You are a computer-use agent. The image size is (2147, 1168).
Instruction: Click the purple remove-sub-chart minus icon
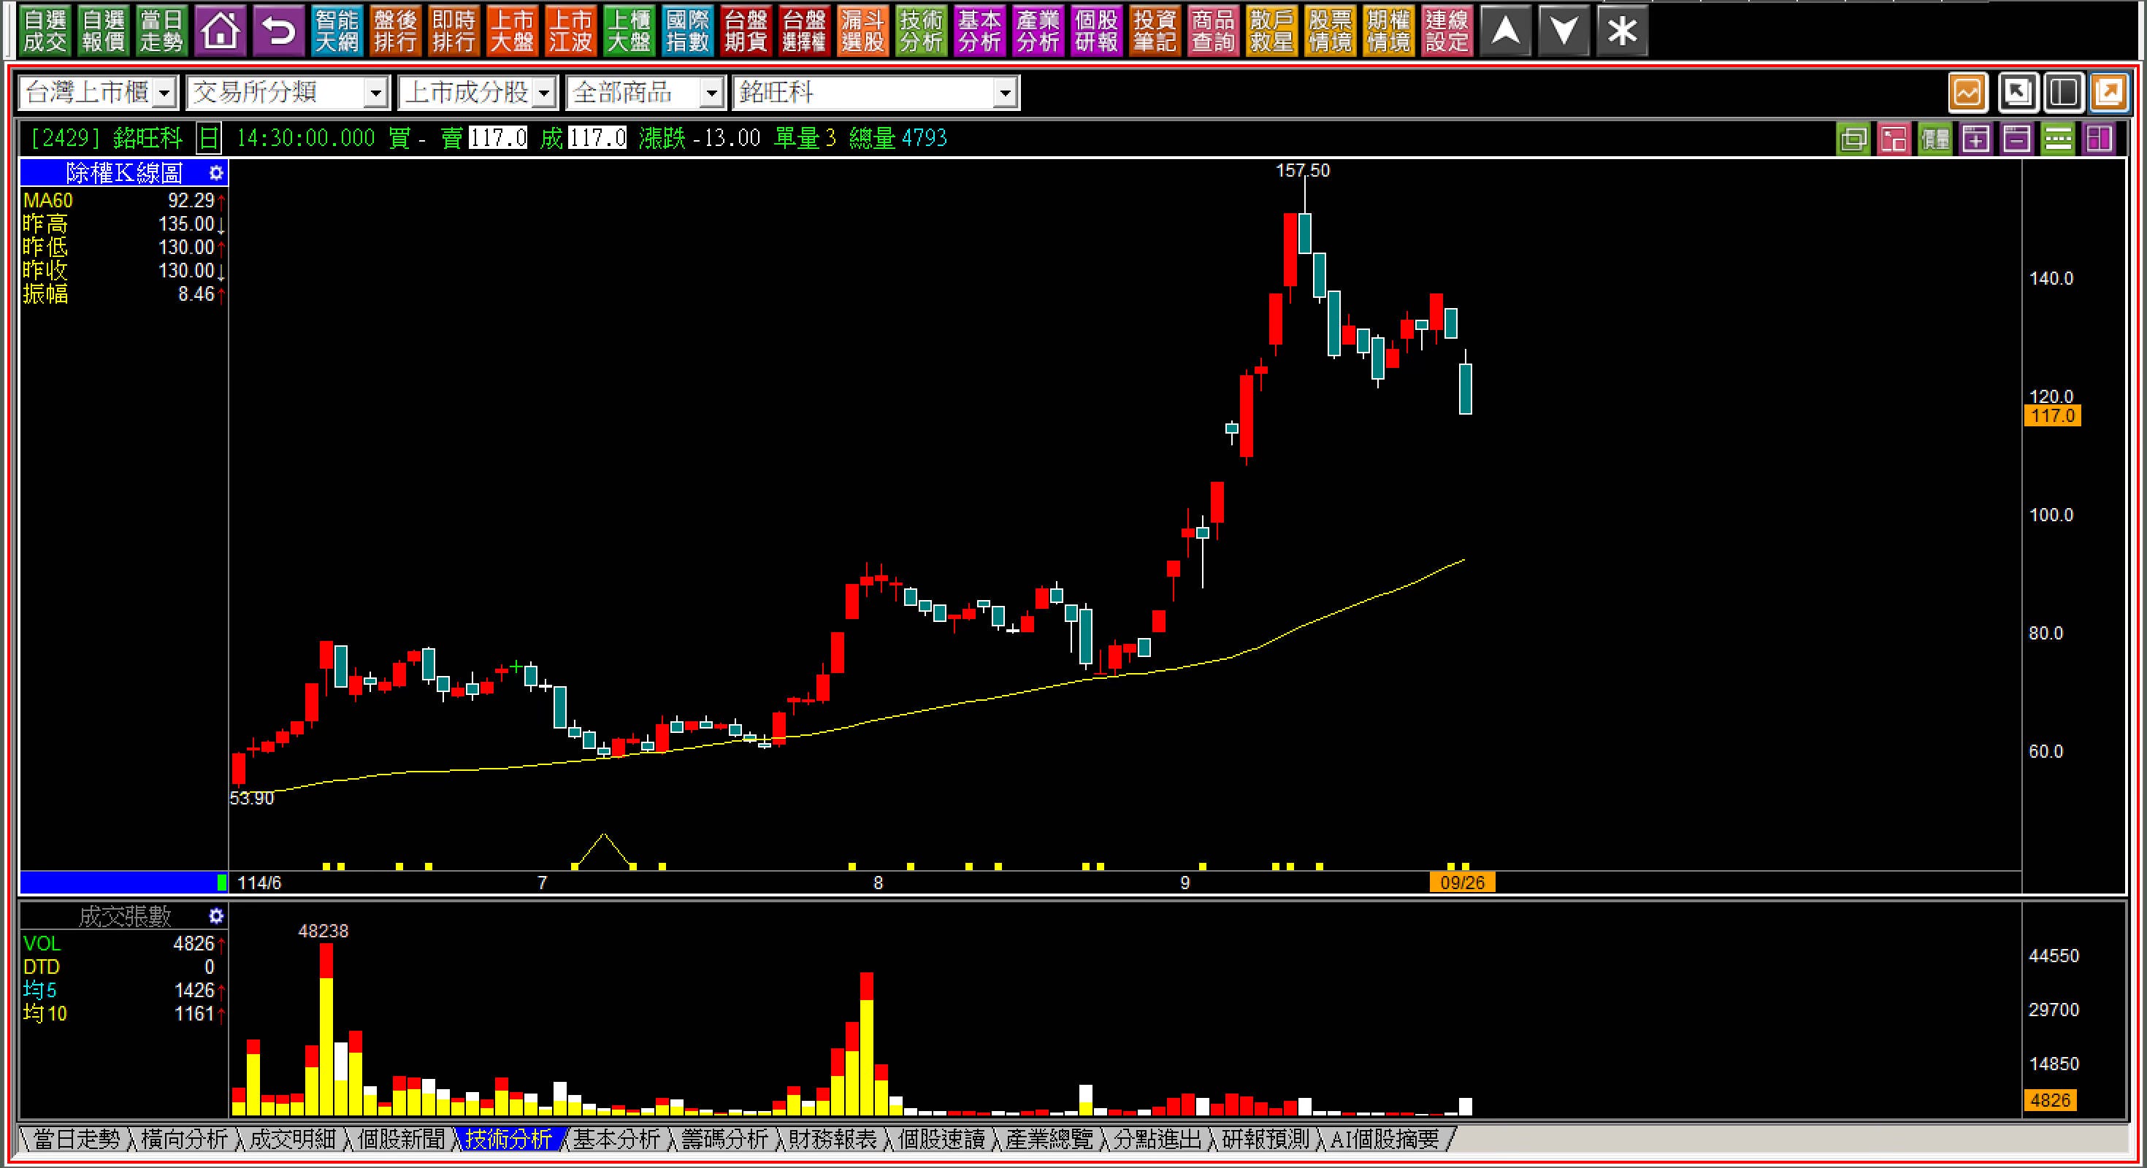[x=2016, y=138]
